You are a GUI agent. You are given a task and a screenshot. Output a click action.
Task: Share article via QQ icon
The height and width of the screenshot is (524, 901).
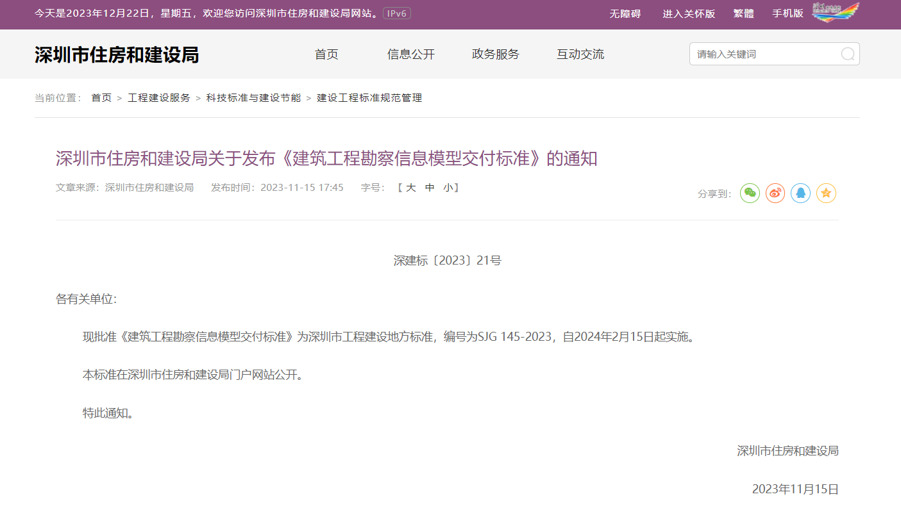tap(800, 193)
